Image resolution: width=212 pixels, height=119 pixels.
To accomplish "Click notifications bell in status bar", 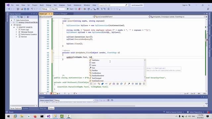I will [x=208, y=112].
